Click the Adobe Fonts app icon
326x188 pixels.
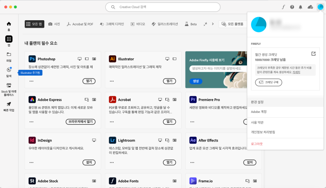pos(112,181)
